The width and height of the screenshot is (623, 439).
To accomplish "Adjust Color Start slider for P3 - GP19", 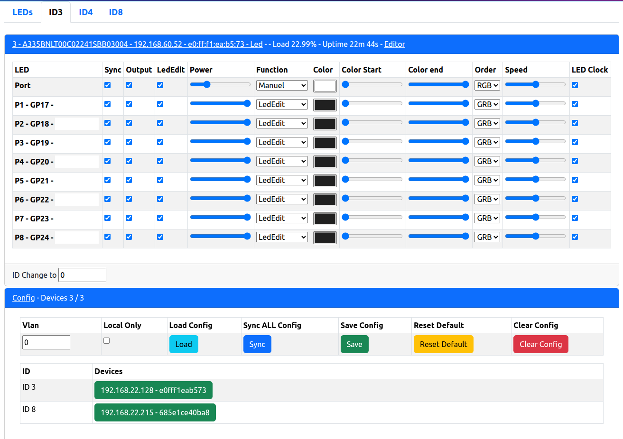I will [372, 141].
